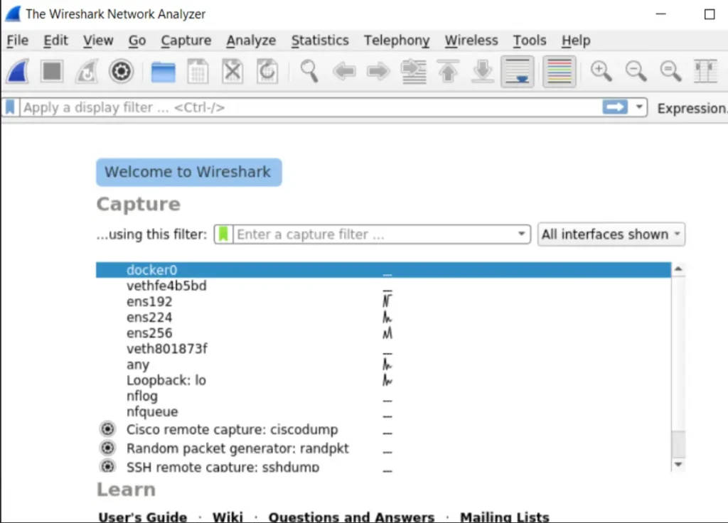
Task: Open the Wiki link
Action: pos(227,517)
